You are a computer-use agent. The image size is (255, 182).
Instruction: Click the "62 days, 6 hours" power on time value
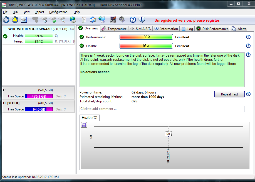point(144,92)
